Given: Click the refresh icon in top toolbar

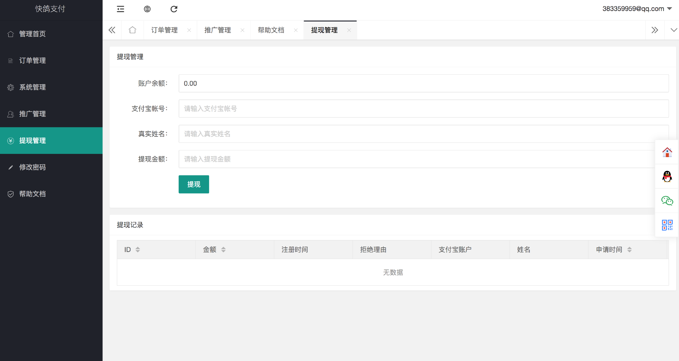Looking at the screenshot, I should tap(174, 9).
